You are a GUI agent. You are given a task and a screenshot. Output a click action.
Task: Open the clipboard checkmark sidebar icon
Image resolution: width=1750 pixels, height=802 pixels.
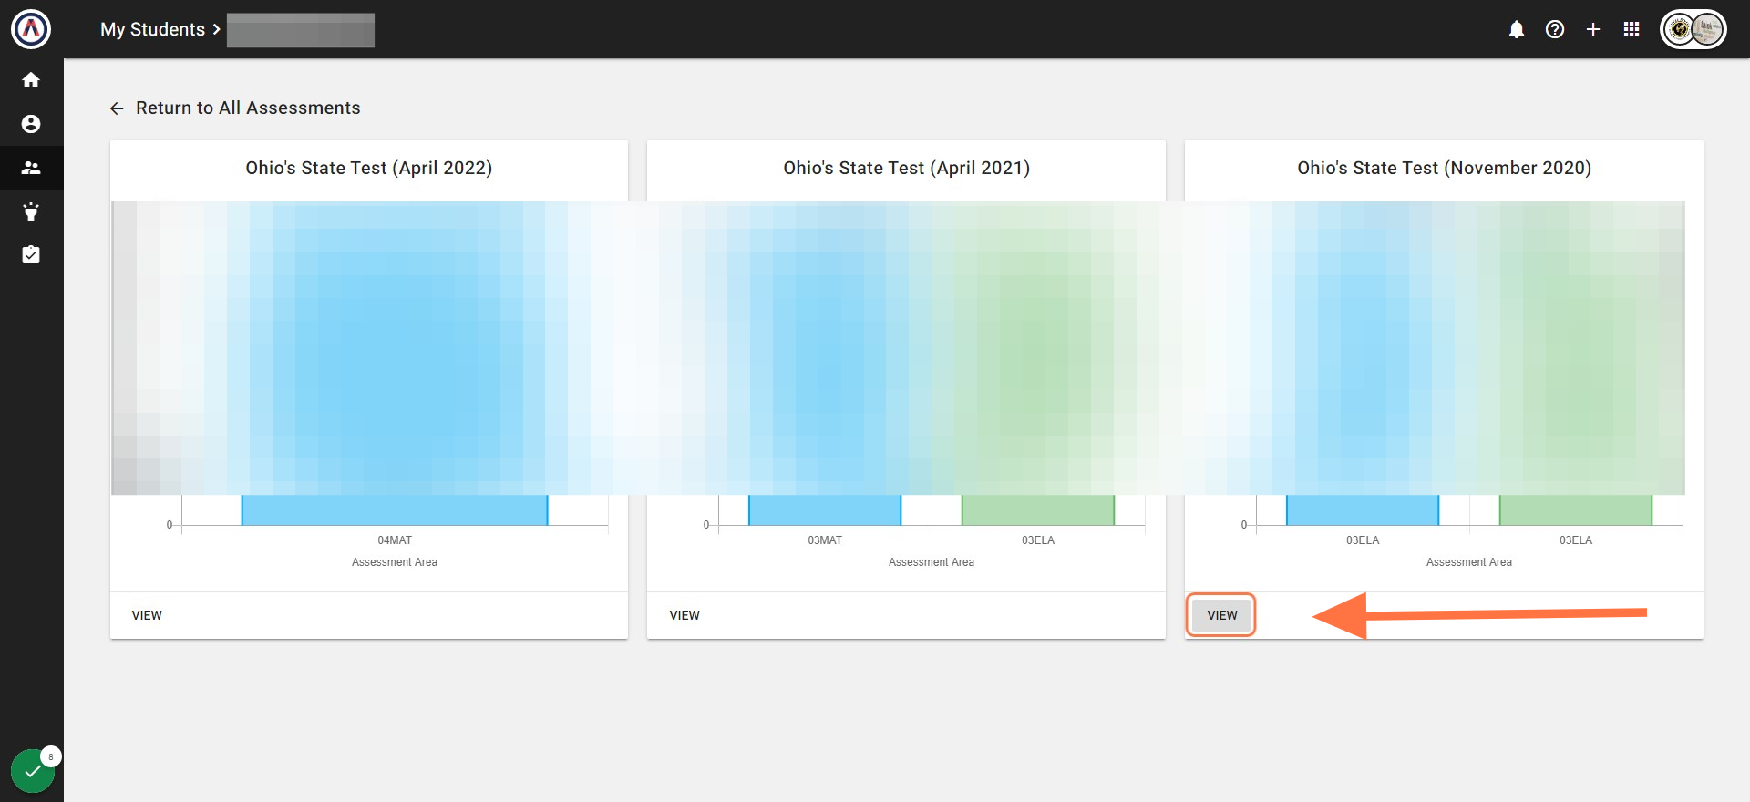[x=31, y=254]
